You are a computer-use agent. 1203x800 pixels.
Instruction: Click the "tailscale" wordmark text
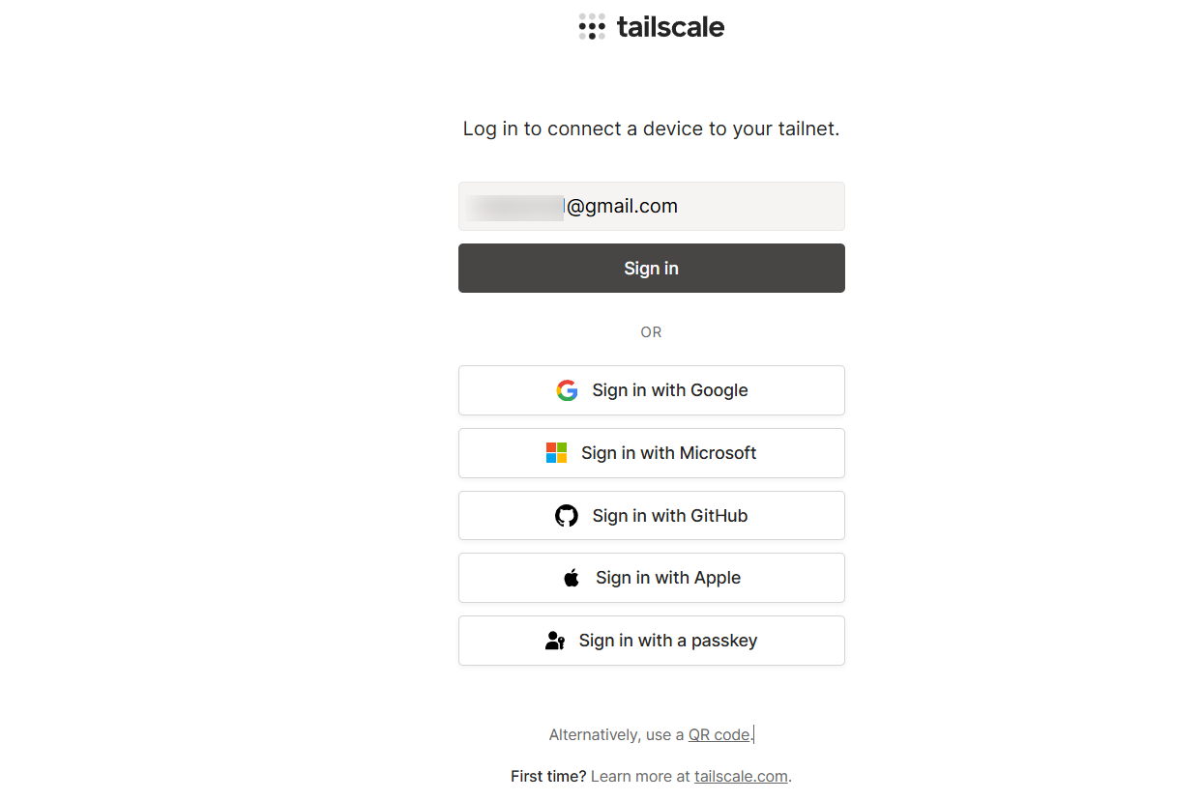(x=670, y=27)
